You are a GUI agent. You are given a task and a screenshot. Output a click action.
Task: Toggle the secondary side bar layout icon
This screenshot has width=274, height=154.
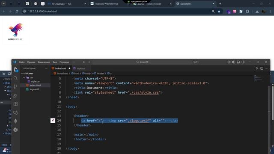point(243,62)
